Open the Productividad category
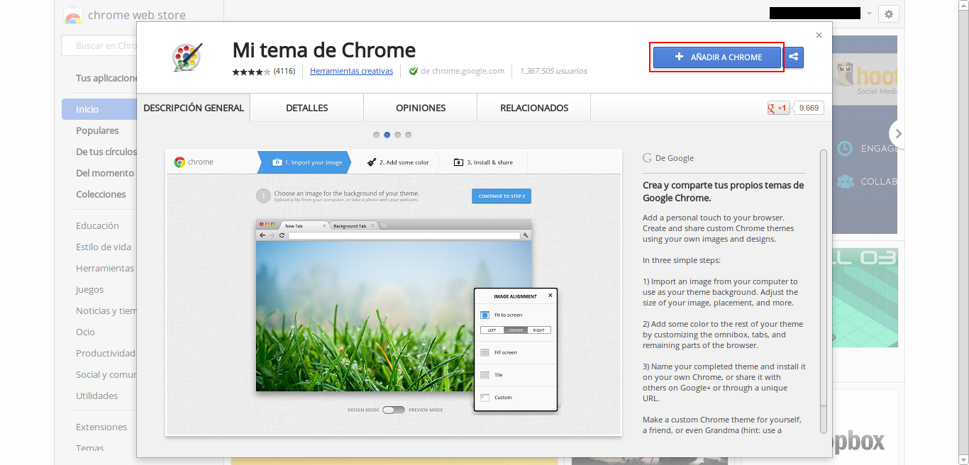969x465 pixels. point(106,353)
